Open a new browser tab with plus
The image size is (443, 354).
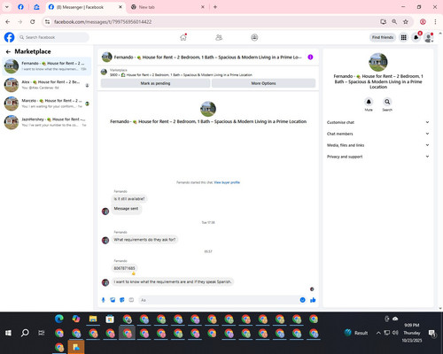click(215, 7)
